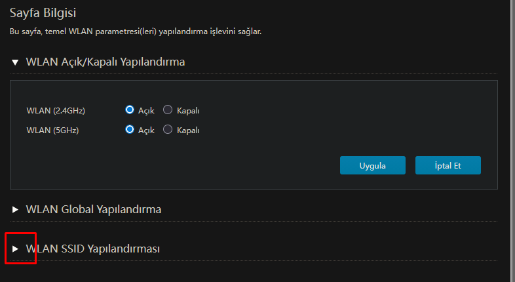Select Kapalı radio button for WLAN (5GHz)
Screen dimensions: 515x282
coord(168,129)
